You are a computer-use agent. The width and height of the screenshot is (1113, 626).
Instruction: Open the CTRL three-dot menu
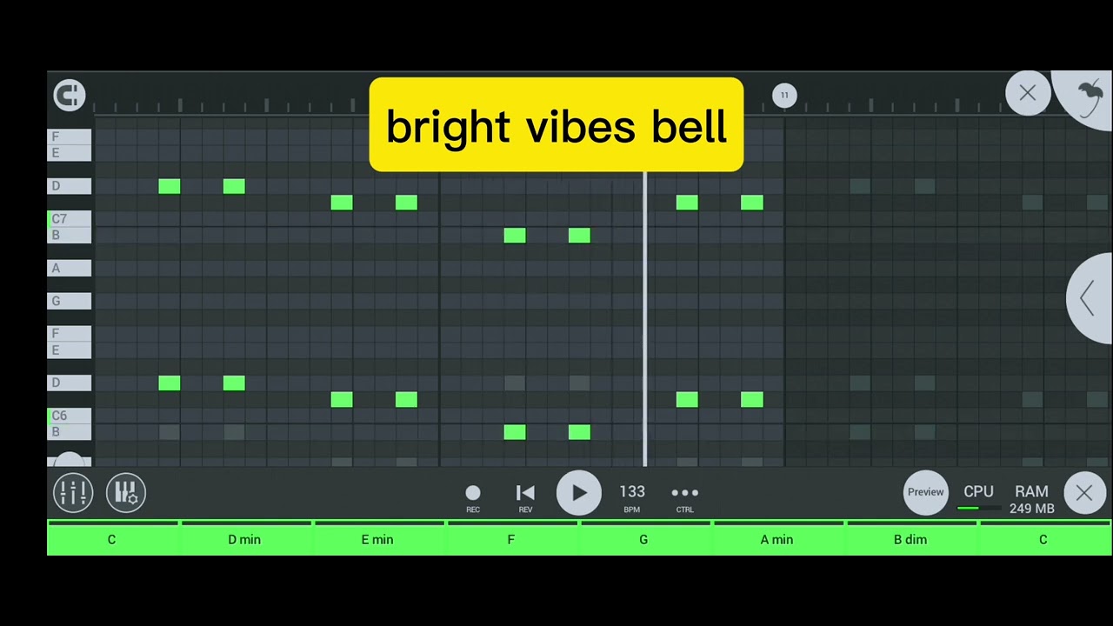(x=684, y=497)
